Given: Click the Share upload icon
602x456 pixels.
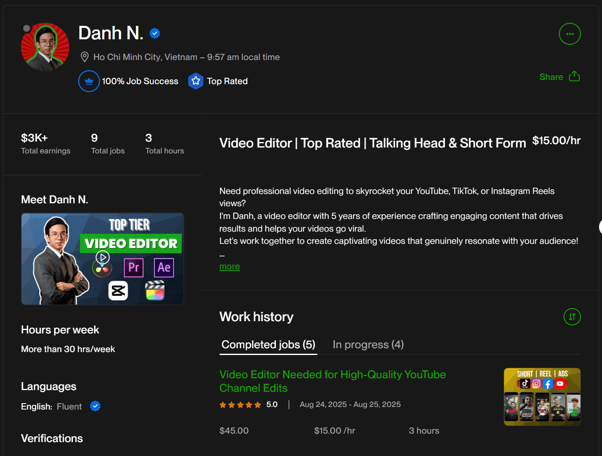Looking at the screenshot, I should [574, 76].
